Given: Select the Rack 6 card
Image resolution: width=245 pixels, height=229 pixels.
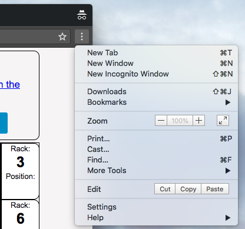Looking at the screenshot, I should point(21,214).
